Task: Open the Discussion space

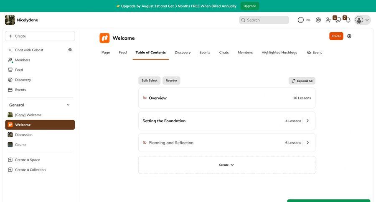Action: [x=40, y=135]
